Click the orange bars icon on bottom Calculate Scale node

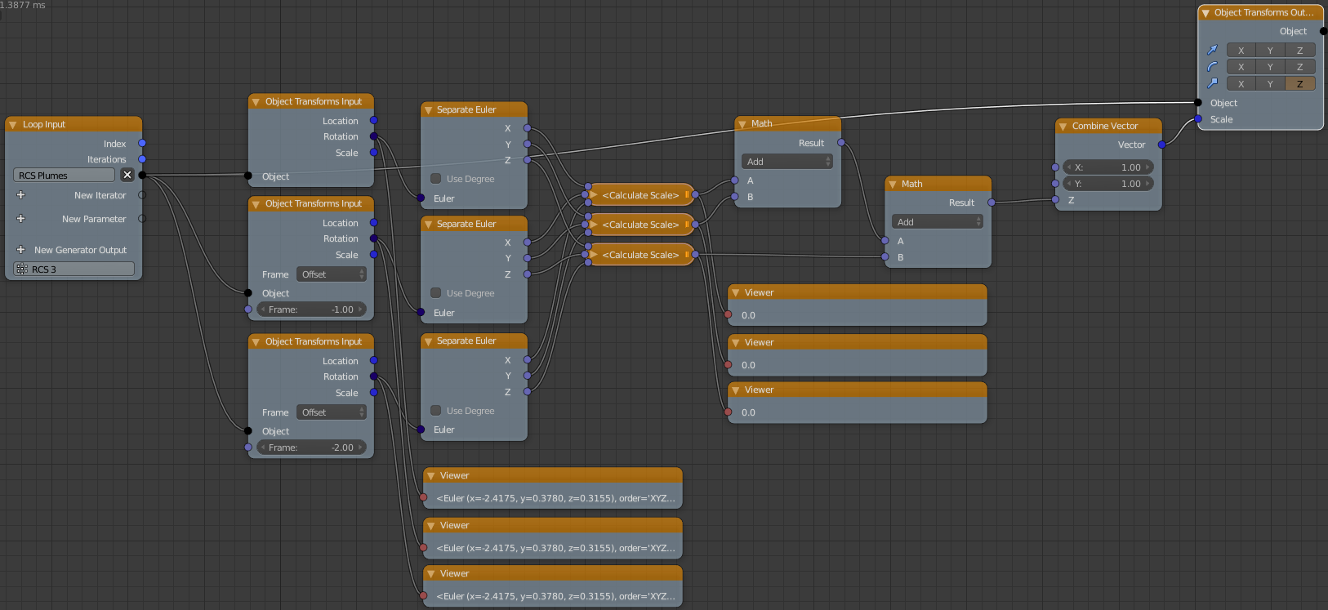click(x=687, y=255)
